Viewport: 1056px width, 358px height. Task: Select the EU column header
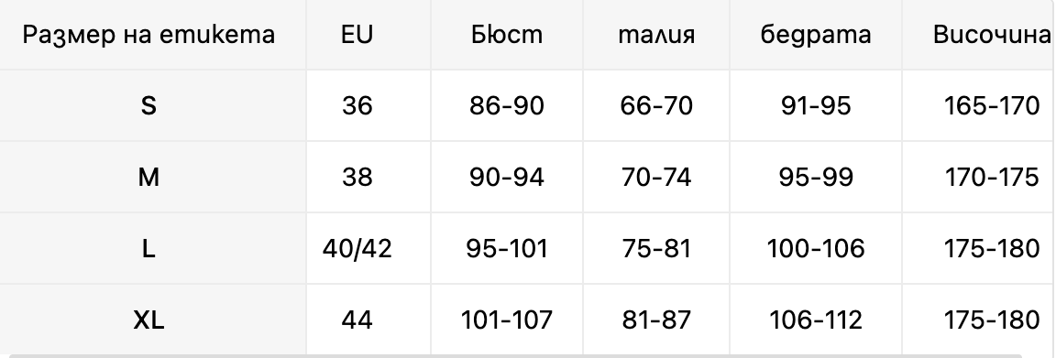(x=357, y=35)
